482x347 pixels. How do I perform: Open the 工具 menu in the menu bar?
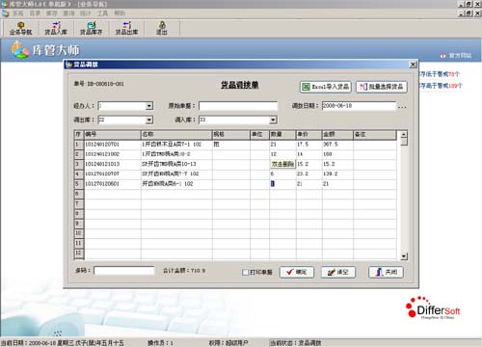point(102,13)
